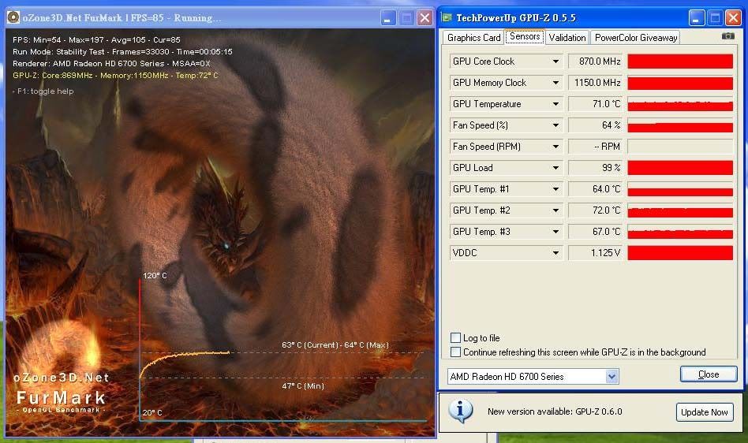The image size is (748, 443).
Task: Open the GPU Temp. #2 sensor dropdown
Action: pyautogui.click(x=555, y=210)
